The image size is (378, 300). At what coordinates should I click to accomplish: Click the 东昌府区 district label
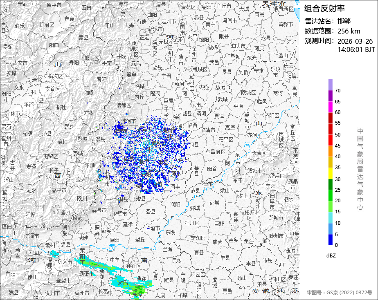(x=216, y=152)
